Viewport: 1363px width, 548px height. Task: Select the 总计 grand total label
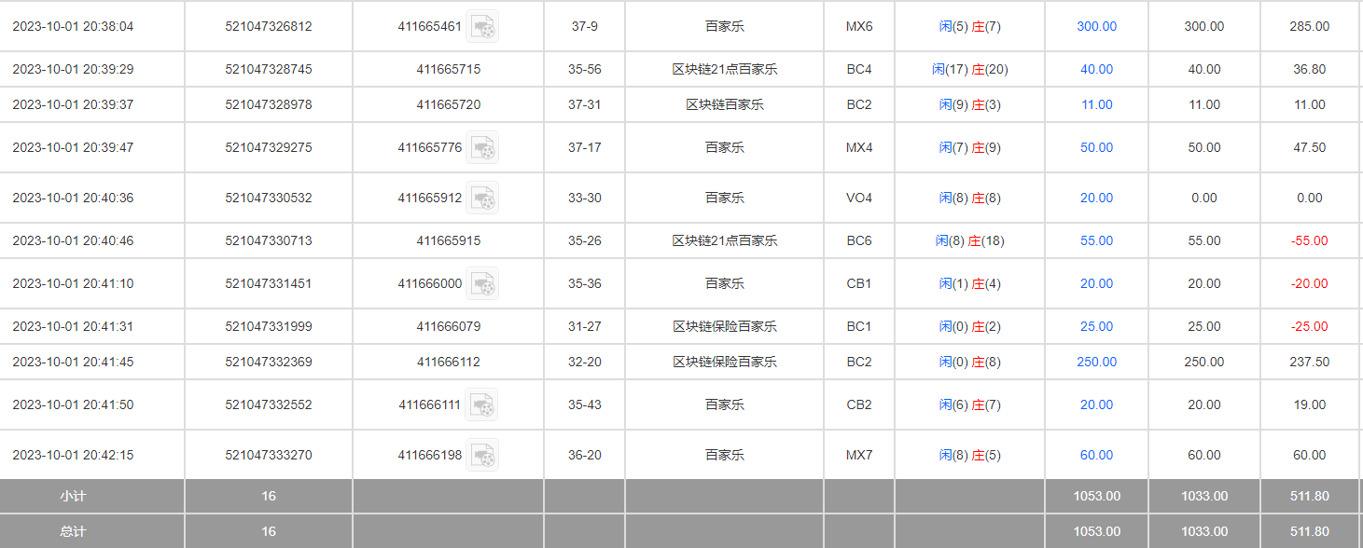73,531
